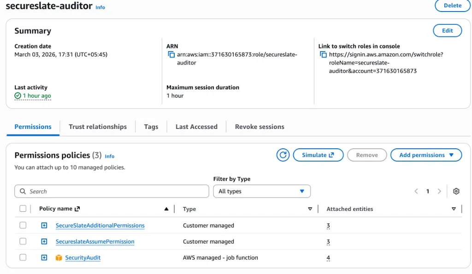Screen dimensions: 472x274
Task: Click the '1 hour ago' last activity link
Action: tap(37, 96)
